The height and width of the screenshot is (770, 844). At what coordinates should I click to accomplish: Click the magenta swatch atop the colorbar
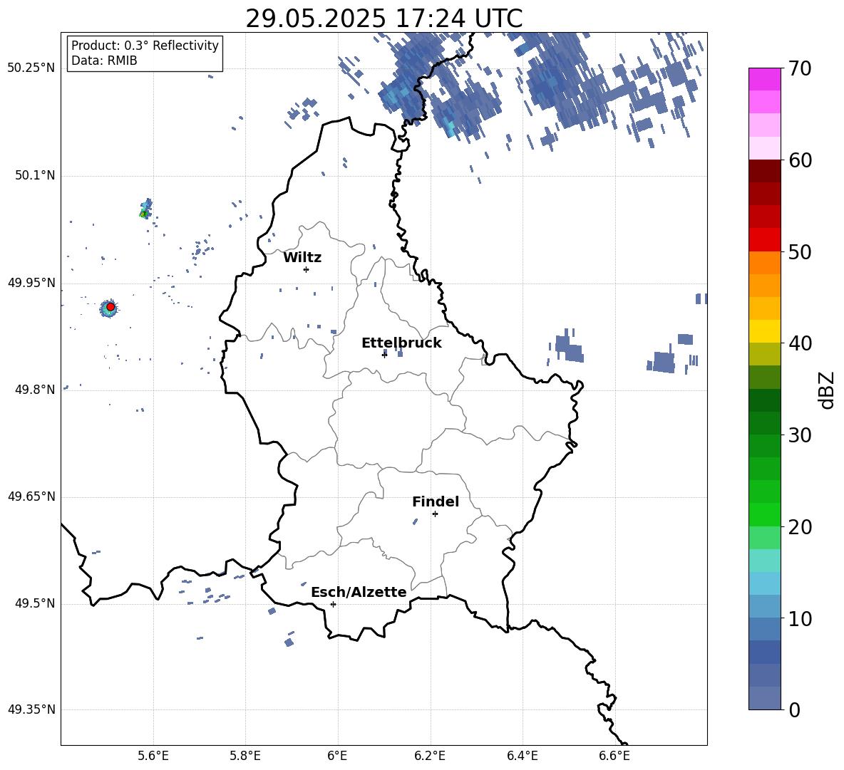[x=764, y=79]
